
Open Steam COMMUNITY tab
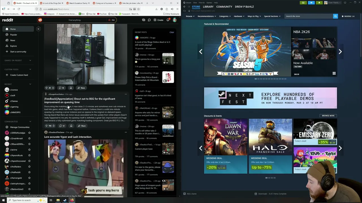[224, 6]
